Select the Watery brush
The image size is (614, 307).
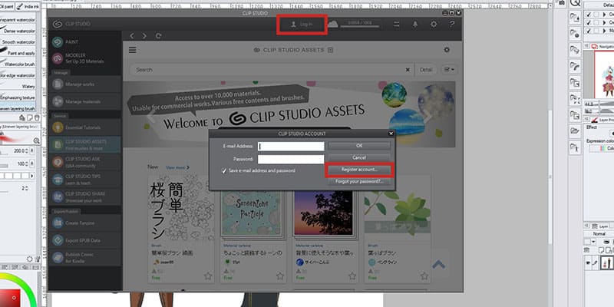[18, 86]
